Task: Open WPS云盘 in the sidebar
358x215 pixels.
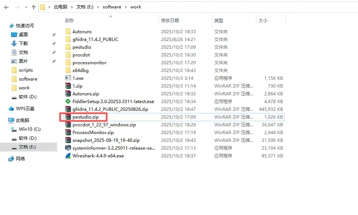Action: pyautogui.click(x=25, y=109)
